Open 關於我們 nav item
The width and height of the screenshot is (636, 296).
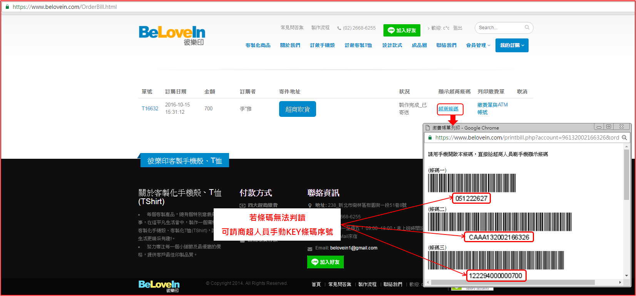pyautogui.click(x=290, y=45)
